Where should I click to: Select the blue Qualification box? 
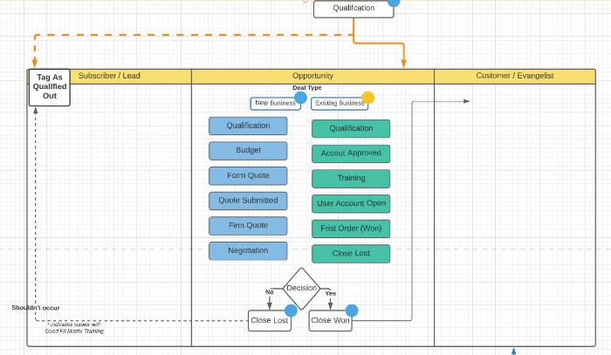248,126
